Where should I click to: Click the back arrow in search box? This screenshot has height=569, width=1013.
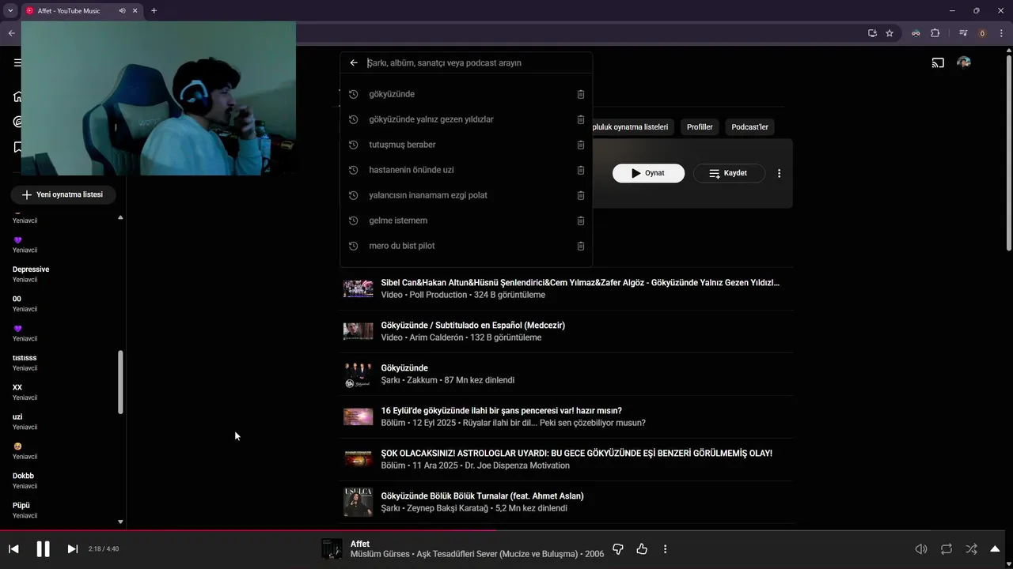tap(354, 62)
